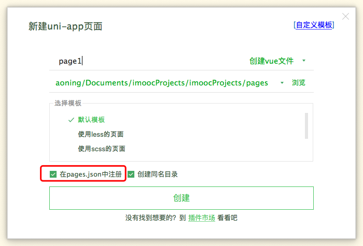
Task: Expand the path history dropdown arrow
Action: pos(282,83)
